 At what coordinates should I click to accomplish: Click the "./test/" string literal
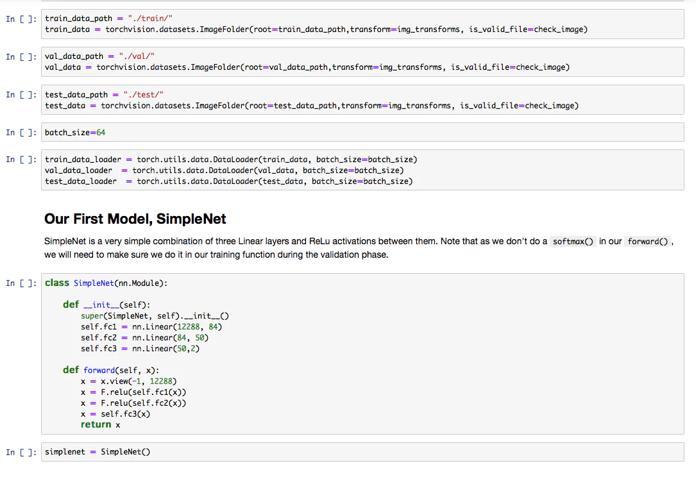tap(144, 94)
